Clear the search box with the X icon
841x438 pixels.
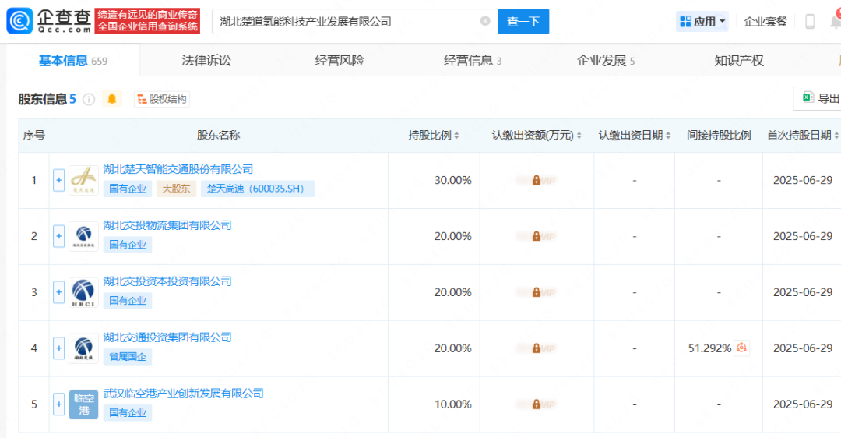pyautogui.click(x=485, y=21)
